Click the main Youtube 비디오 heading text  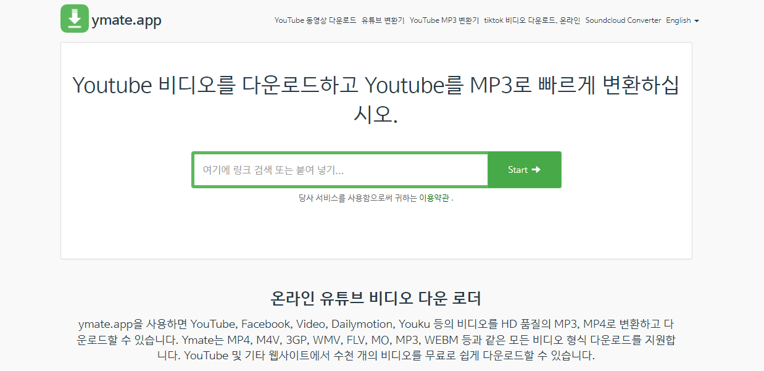pos(376,99)
